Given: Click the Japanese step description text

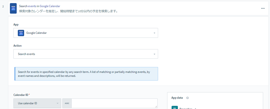Looking at the screenshot, I should click(68, 11).
